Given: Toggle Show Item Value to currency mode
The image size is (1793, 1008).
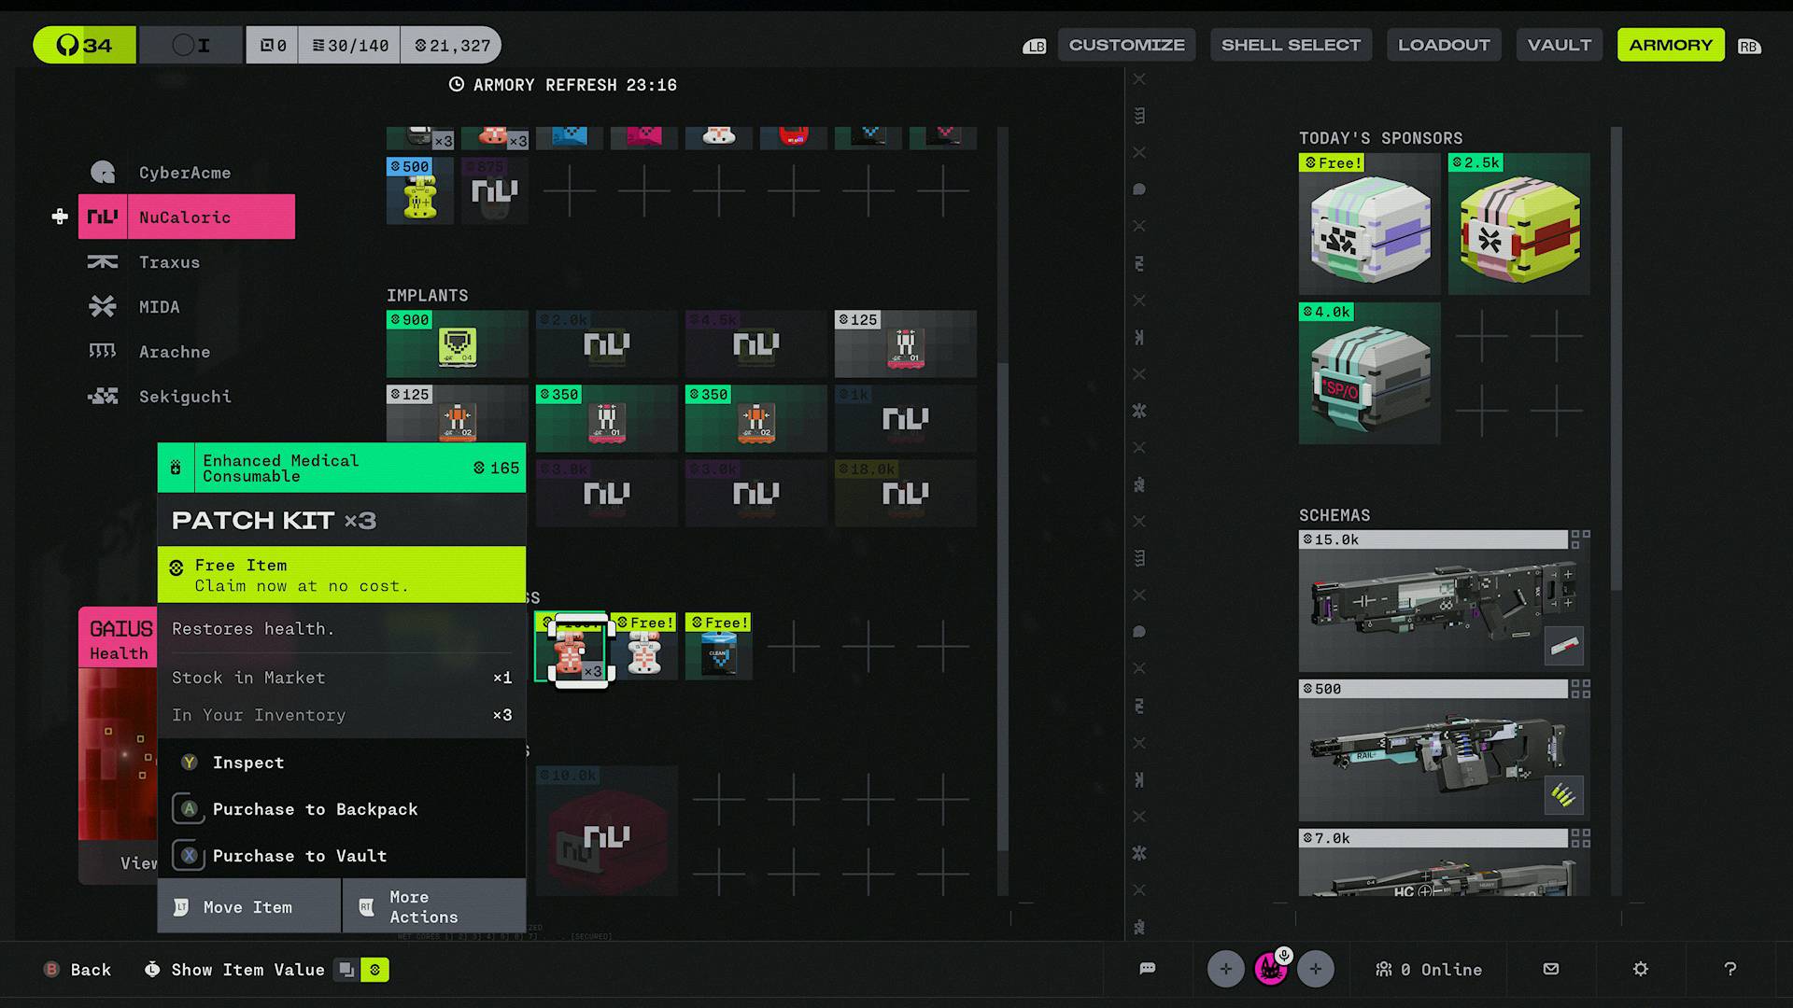Looking at the screenshot, I should coord(374,970).
